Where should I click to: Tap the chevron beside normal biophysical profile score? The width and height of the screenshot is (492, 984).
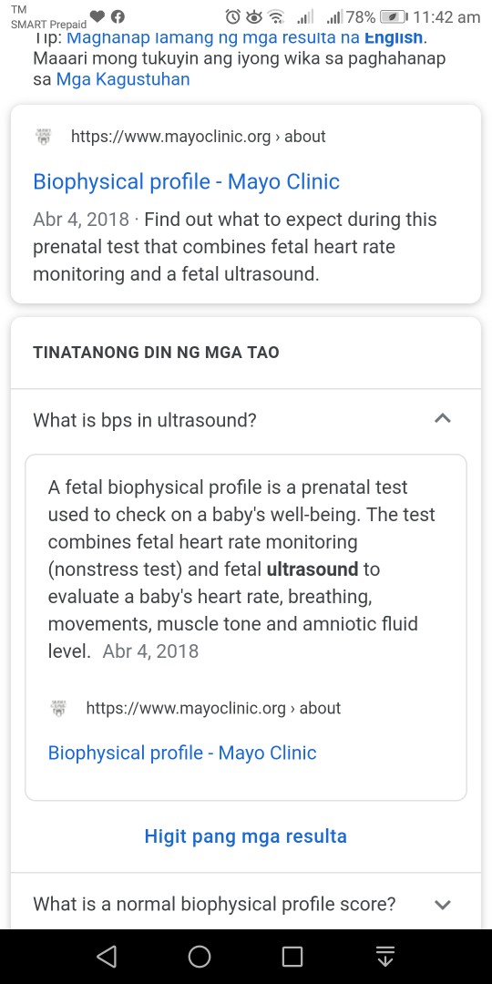(443, 905)
